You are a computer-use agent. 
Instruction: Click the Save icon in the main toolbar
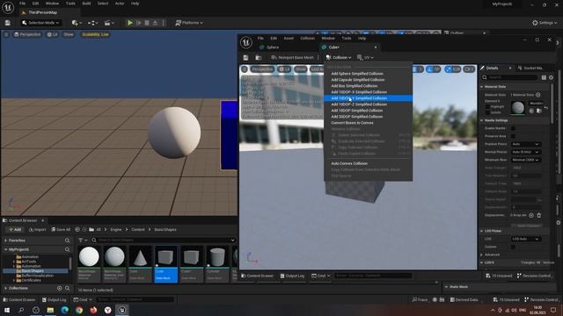pyautogui.click(x=8, y=23)
